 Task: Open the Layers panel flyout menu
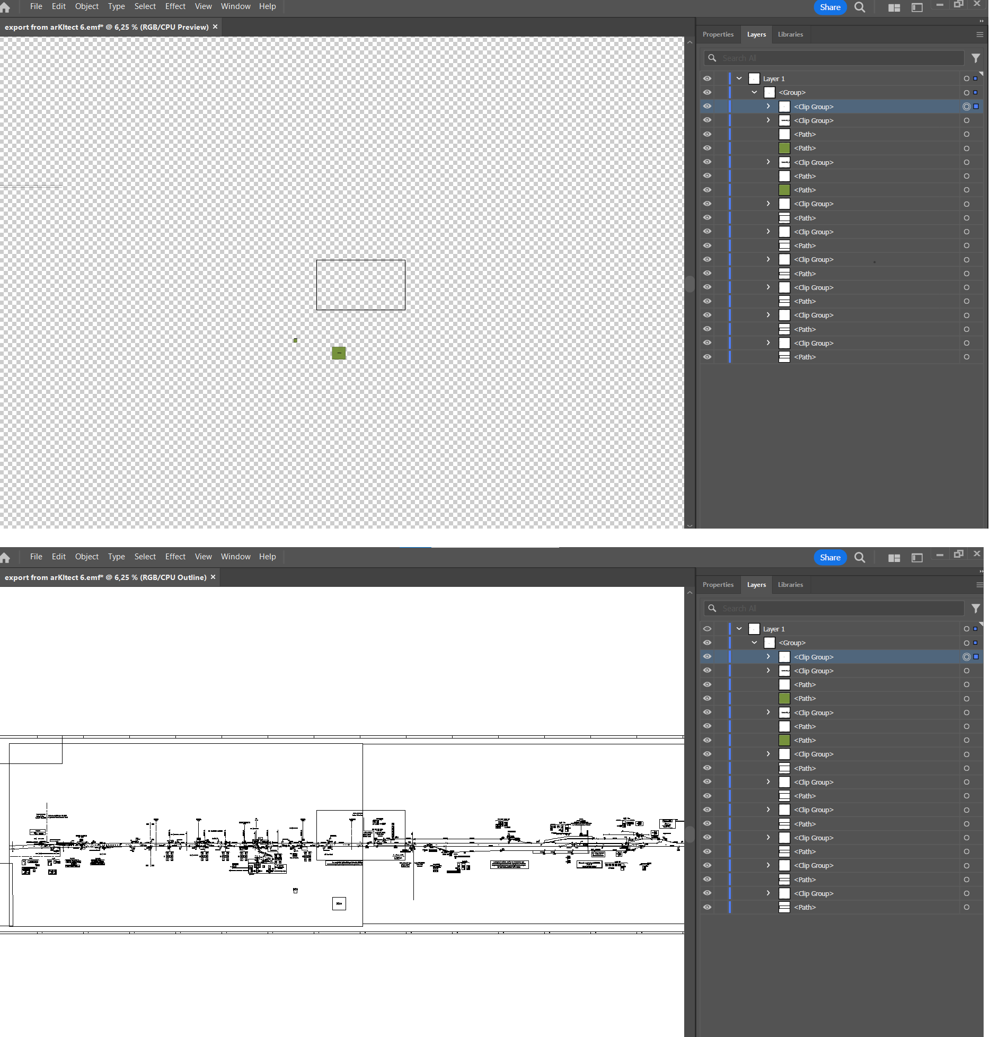click(x=978, y=34)
